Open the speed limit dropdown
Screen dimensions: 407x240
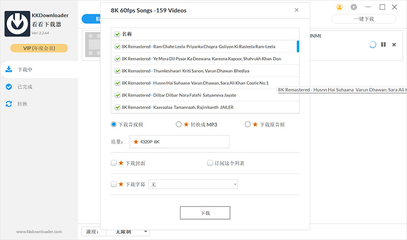point(127,232)
